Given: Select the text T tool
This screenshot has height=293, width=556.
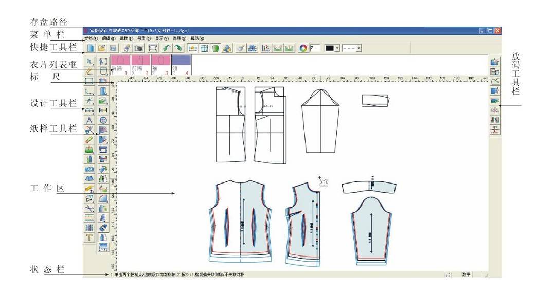Looking at the screenshot, I should [89, 237].
